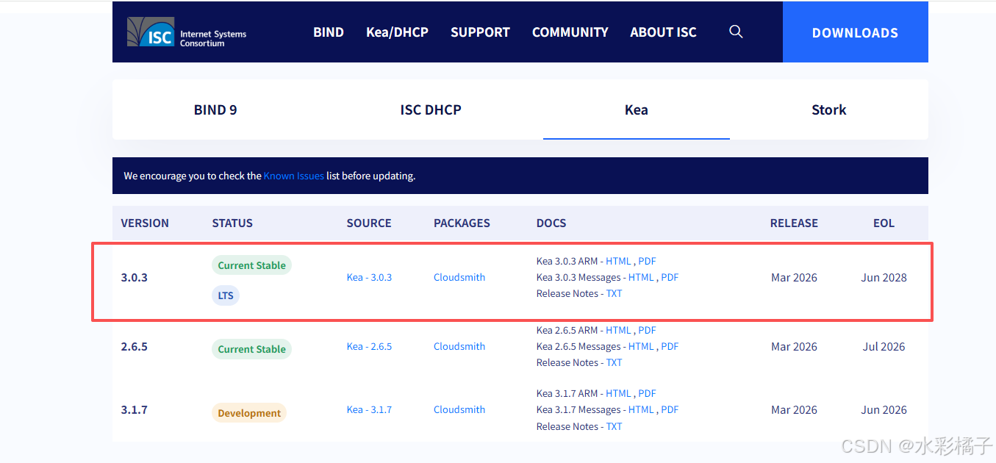This screenshot has width=996, height=463.
Task: Open Cloudsmith packages for version 2.6.5
Action: pos(459,346)
